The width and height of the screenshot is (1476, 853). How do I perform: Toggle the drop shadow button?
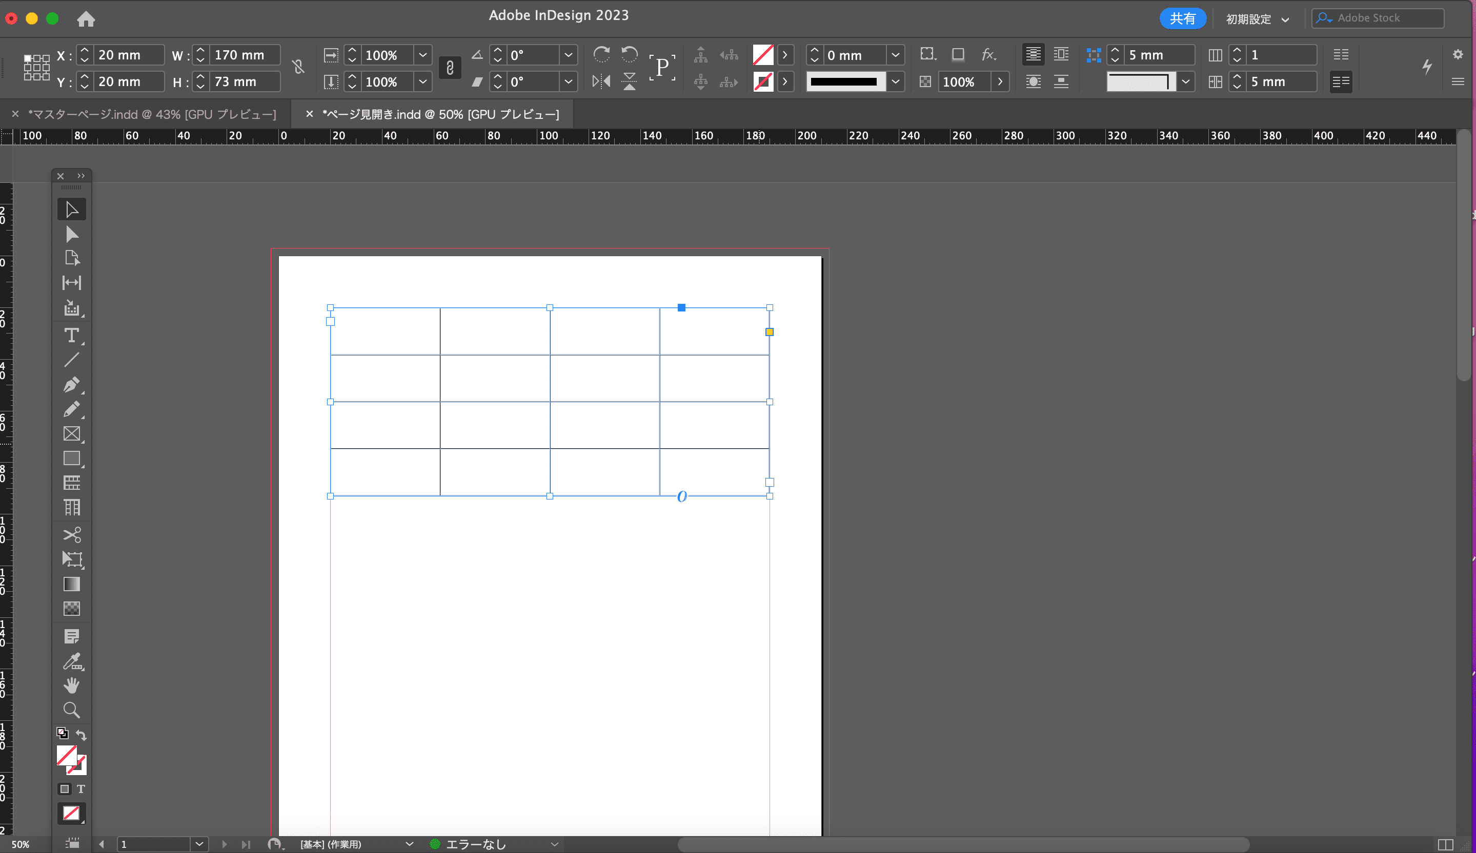[x=958, y=54]
